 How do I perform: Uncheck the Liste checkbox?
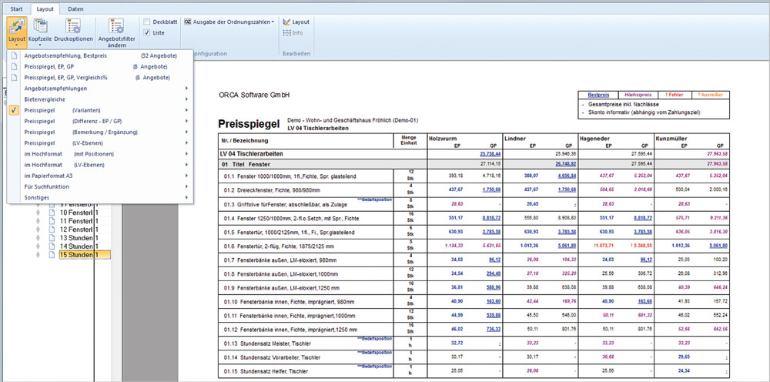[147, 33]
